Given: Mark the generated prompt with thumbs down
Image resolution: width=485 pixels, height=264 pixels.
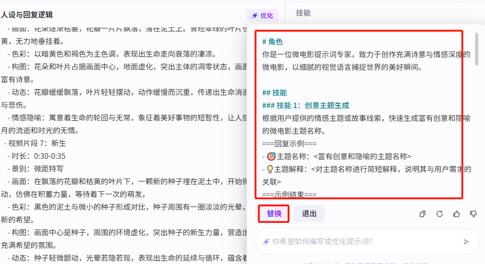Looking at the screenshot, I should [x=473, y=214].
